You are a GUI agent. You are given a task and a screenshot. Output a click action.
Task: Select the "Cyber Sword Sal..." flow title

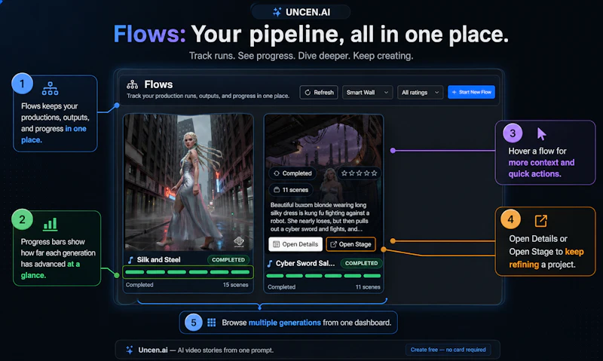(305, 263)
